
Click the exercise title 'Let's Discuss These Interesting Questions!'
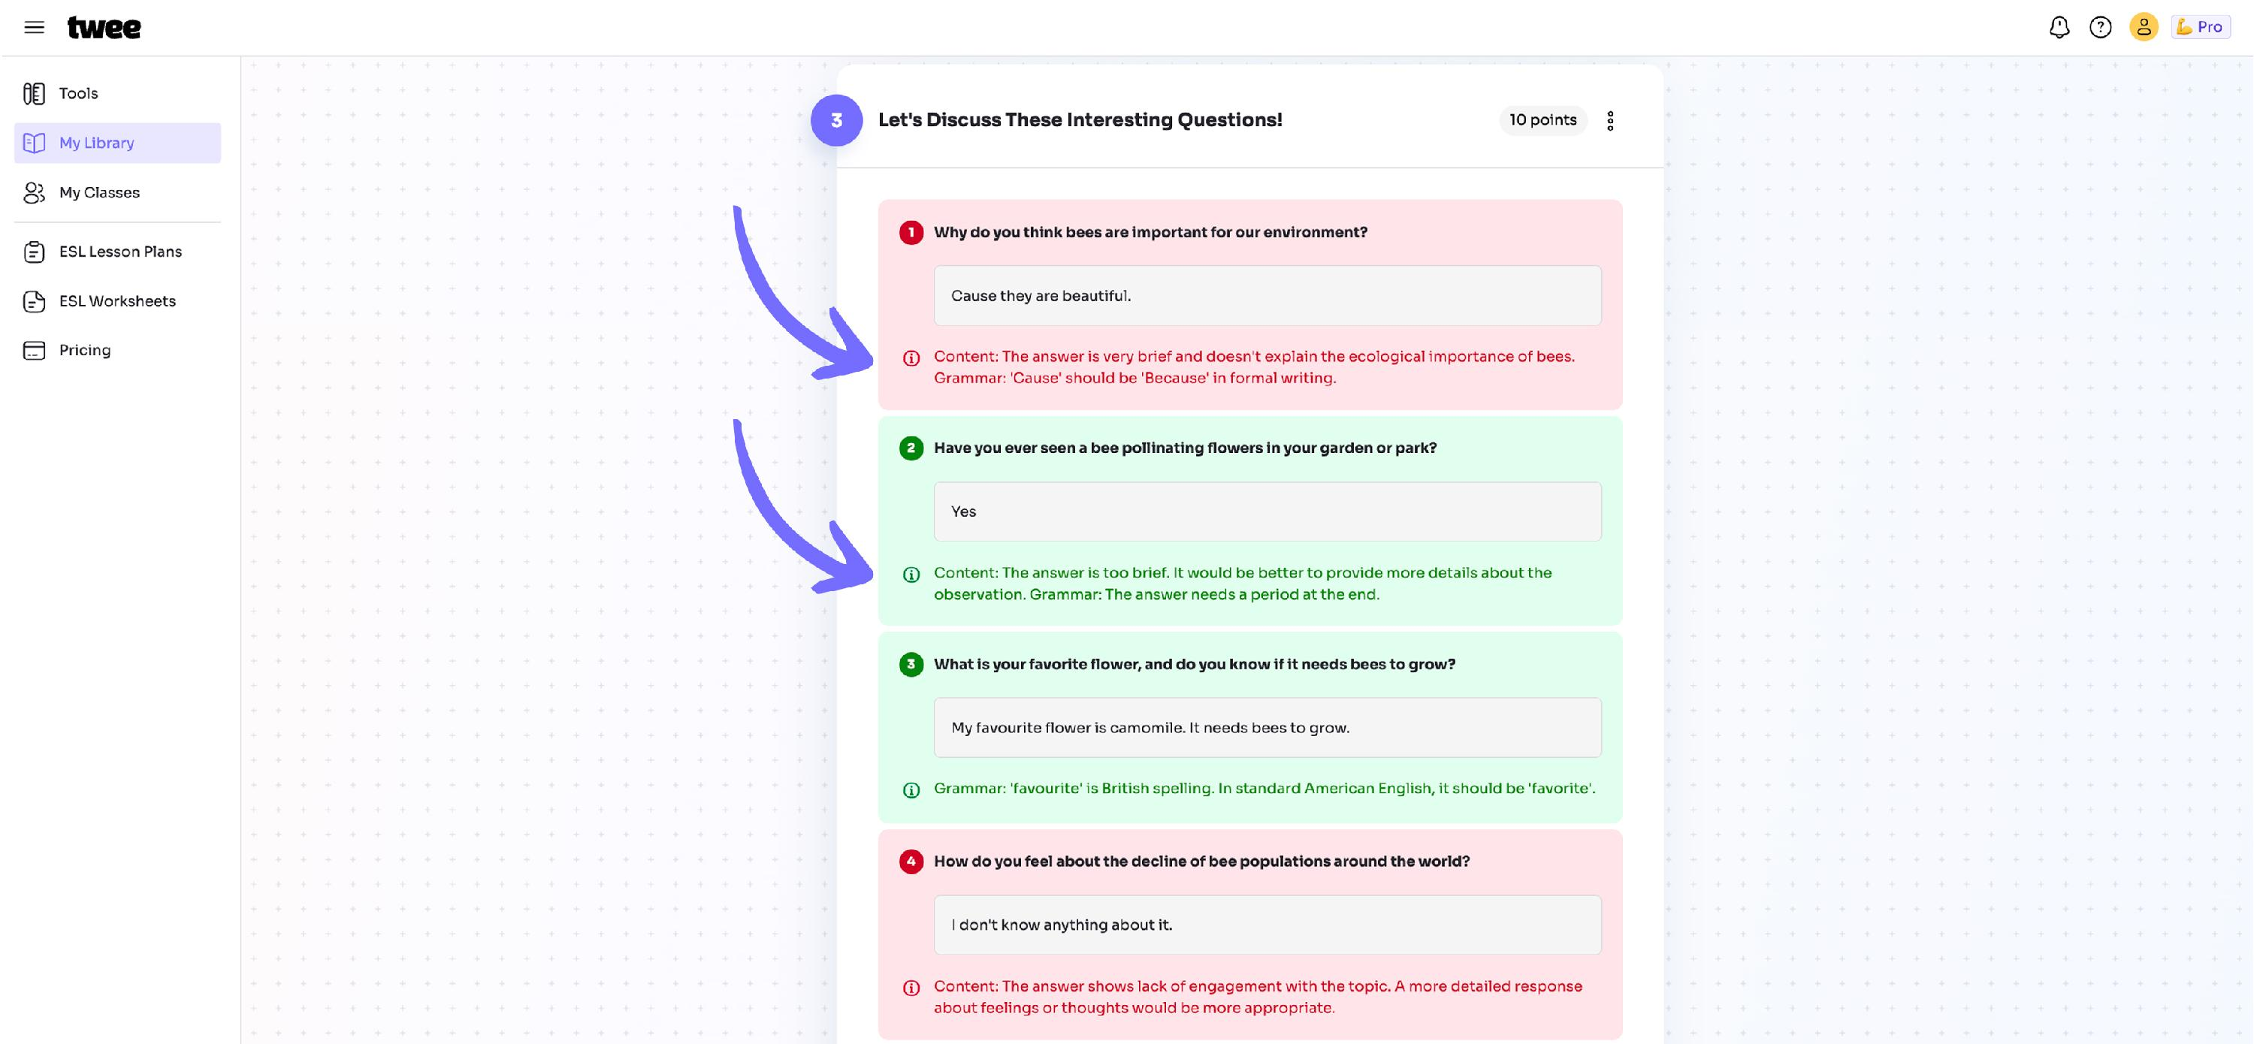1080,119
